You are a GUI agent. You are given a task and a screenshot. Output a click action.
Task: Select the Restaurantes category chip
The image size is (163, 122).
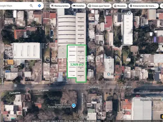pyautogui.click(x=60, y=6)
